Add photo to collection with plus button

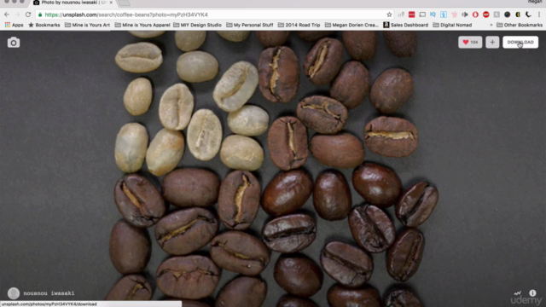(x=492, y=42)
